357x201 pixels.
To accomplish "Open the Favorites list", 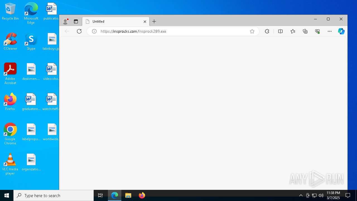I will (293, 31).
